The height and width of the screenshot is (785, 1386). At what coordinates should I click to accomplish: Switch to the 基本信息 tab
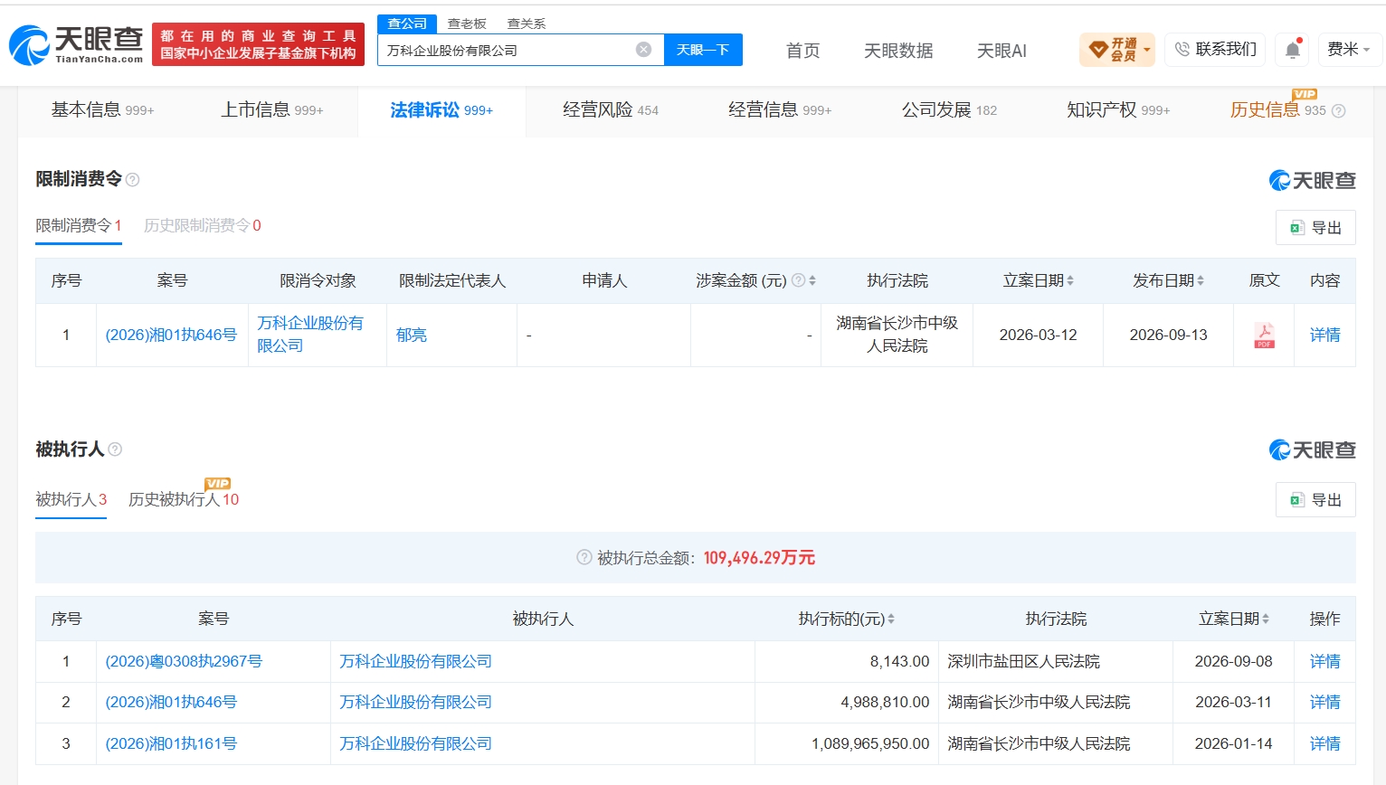[x=102, y=110]
